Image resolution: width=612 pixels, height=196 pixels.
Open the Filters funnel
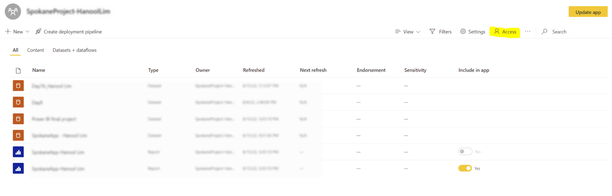441,31
